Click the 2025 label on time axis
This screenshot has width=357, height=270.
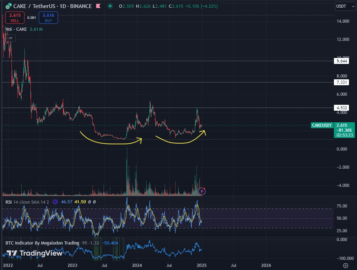[201, 265]
